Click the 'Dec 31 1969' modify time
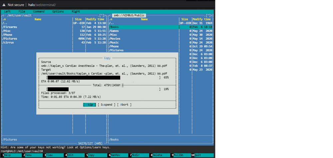The height and width of the screenshot is (158, 333). [x=202, y=23]
